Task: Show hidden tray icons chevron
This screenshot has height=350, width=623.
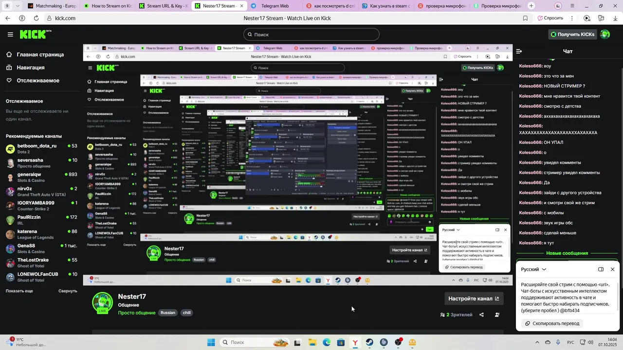Action: (x=536, y=342)
